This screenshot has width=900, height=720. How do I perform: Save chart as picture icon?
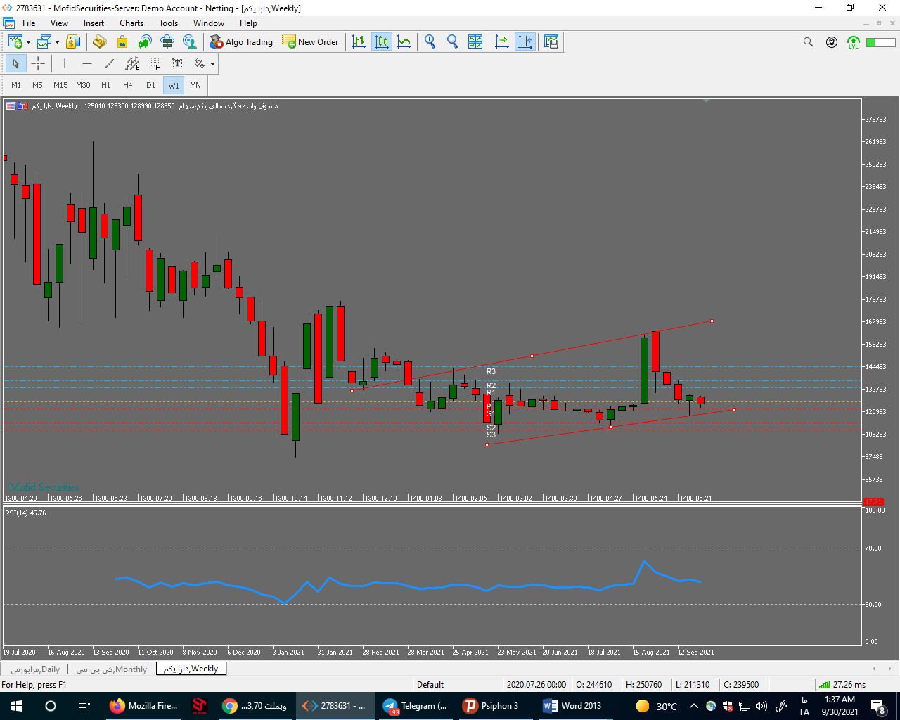[551, 42]
